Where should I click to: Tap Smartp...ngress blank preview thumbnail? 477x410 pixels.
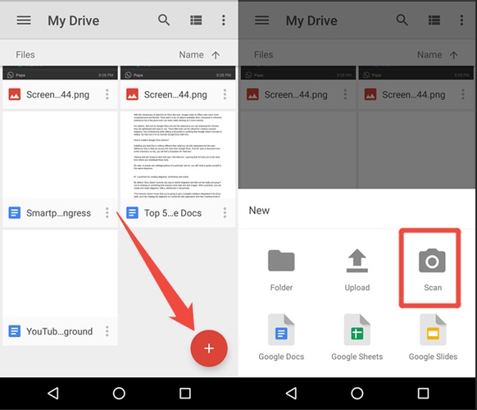pos(60,155)
